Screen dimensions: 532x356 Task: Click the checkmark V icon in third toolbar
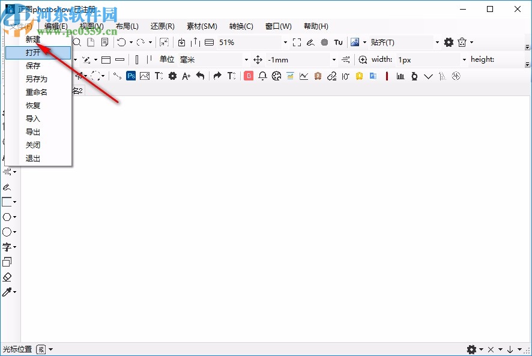click(x=429, y=76)
